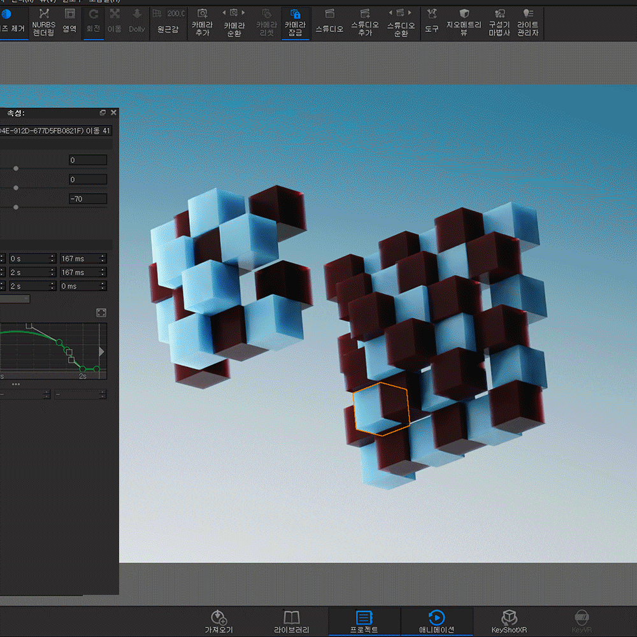Viewport: 637px width, 637px height.
Task: Toggle 노이즈 제거 denoise button
Action: coord(13,23)
